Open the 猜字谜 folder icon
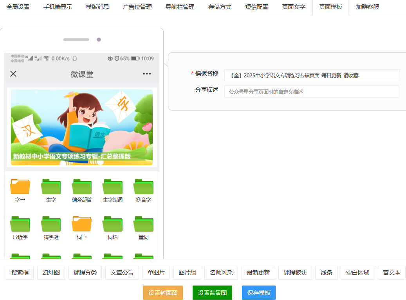Viewport: 406px width, 300px height. click(51, 224)
